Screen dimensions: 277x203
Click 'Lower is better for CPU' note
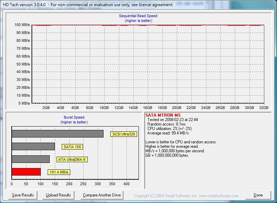point(181,142)
